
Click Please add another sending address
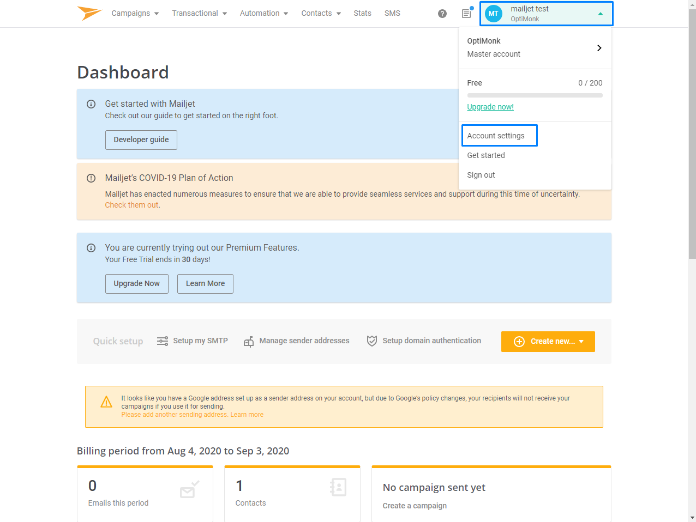(175, 415)
